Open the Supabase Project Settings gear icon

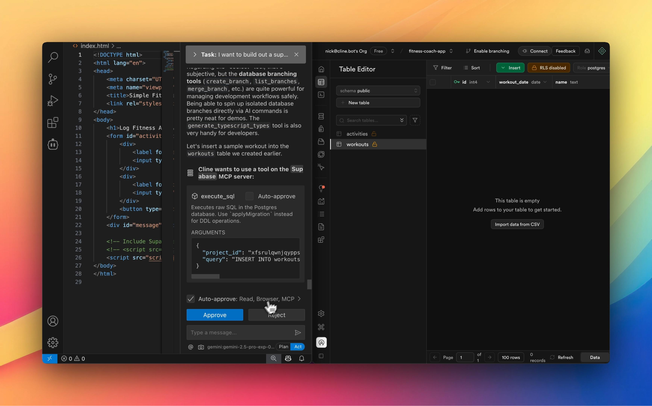(321, 313)
